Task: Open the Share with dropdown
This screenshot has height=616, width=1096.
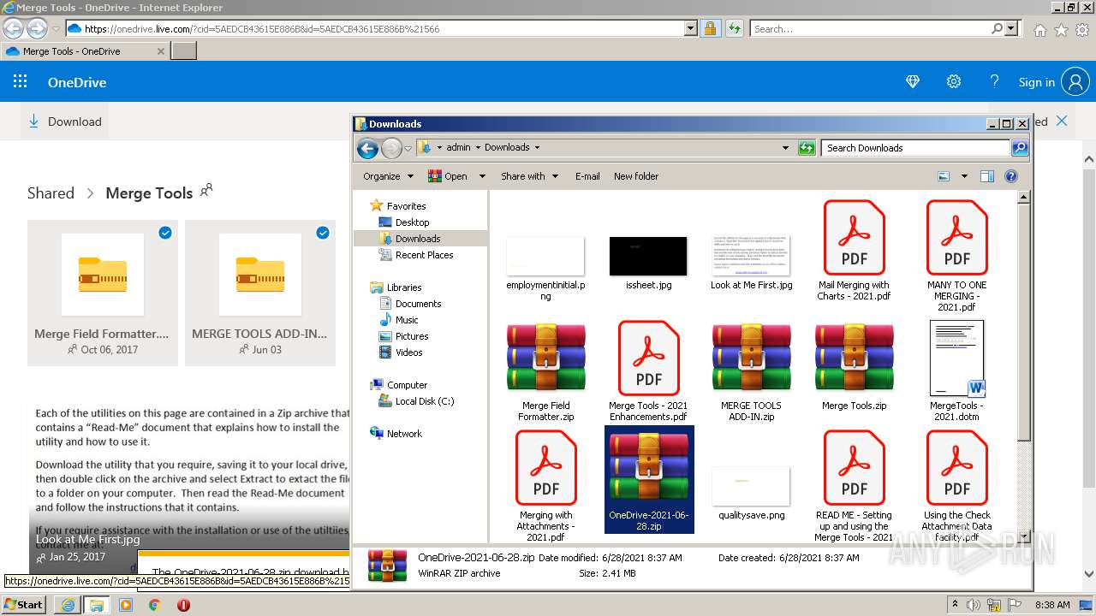Action: pyautogui.click(x=529, y=176)
